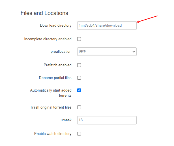Click the Prefetch enabled label
The image size is (174, 146).
point(58,65)
